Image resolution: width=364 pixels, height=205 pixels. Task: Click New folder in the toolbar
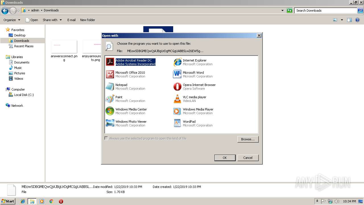pos(88,20)
